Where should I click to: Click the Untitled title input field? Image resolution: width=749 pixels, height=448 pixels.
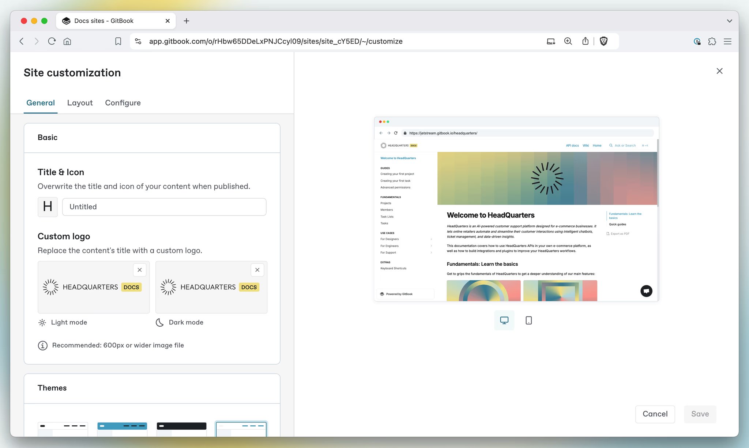pyautogui.click(x=164, y=207)
